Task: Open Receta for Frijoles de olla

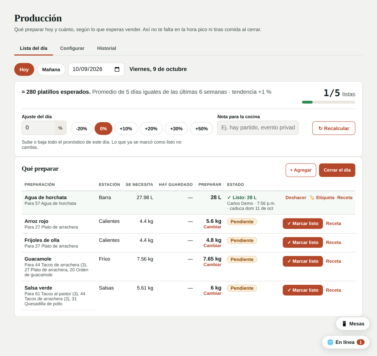Action: coord(333,243)
